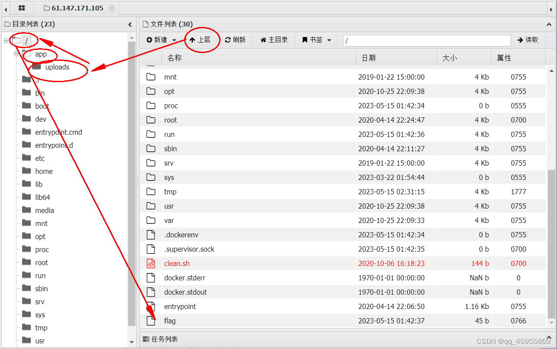Viewport: 557px width, 349px height.
Task: Select the etc folder in tree
Action: 40,158
